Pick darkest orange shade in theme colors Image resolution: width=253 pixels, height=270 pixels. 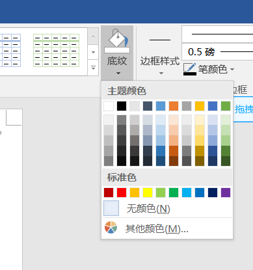tap(174, 161)
